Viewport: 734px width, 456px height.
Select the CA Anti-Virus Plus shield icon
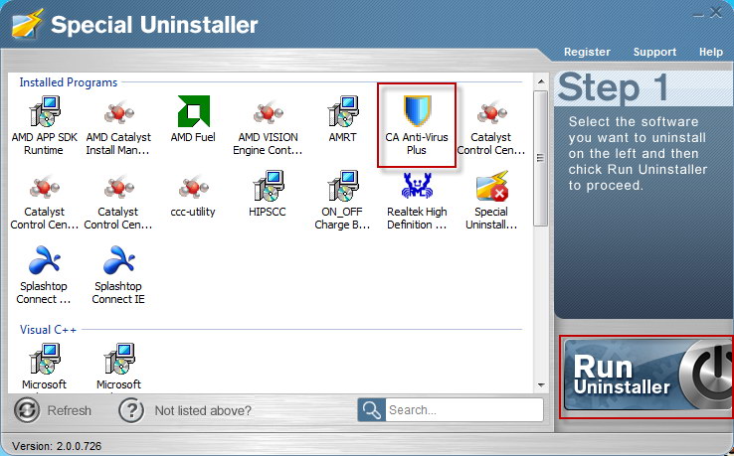417,111
